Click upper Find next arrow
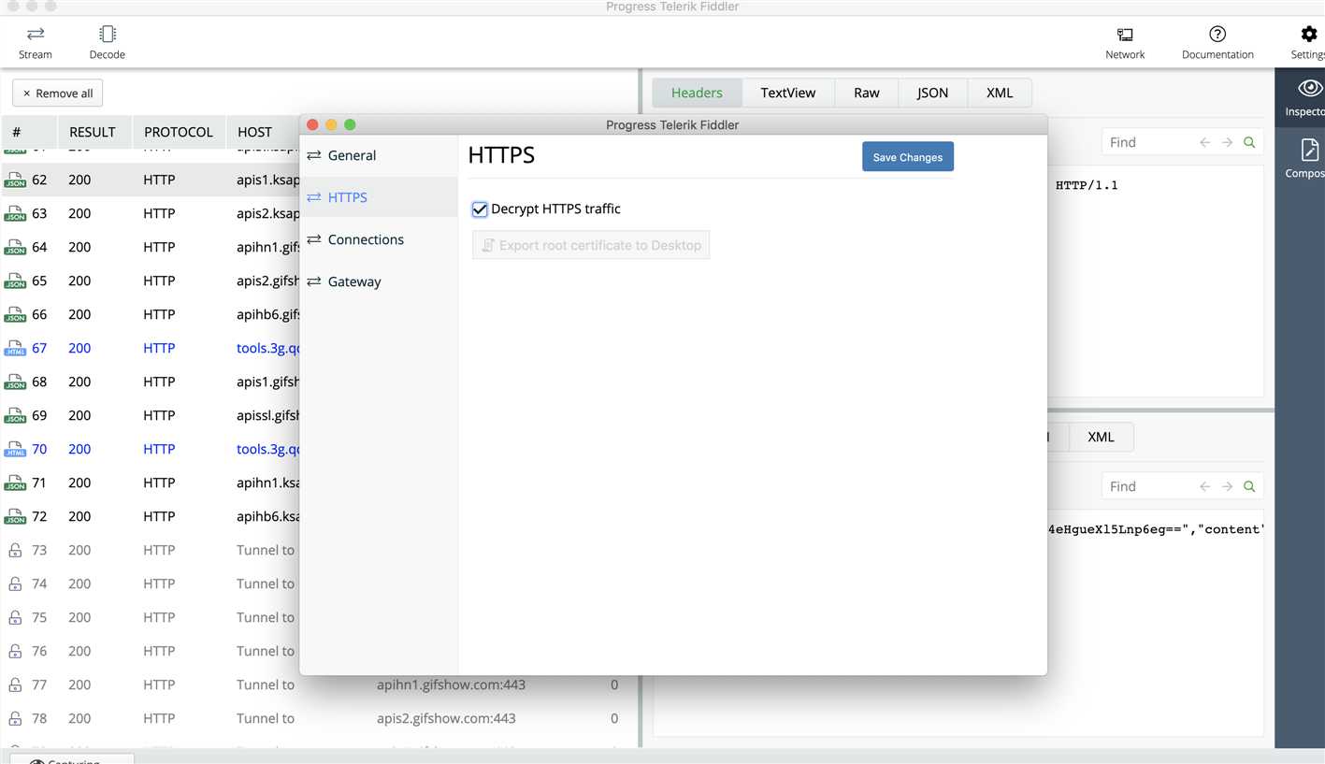 (x=1227, y=142)
